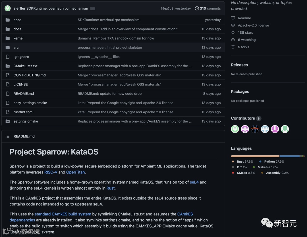Open 'processmanager: Initial project skeleton' commit
Viewport: 307px width, 237px height.
click(110, 47)
